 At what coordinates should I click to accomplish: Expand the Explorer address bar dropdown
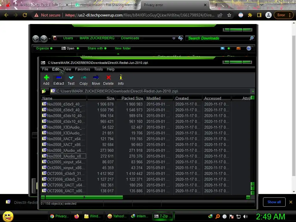[174, 38]
